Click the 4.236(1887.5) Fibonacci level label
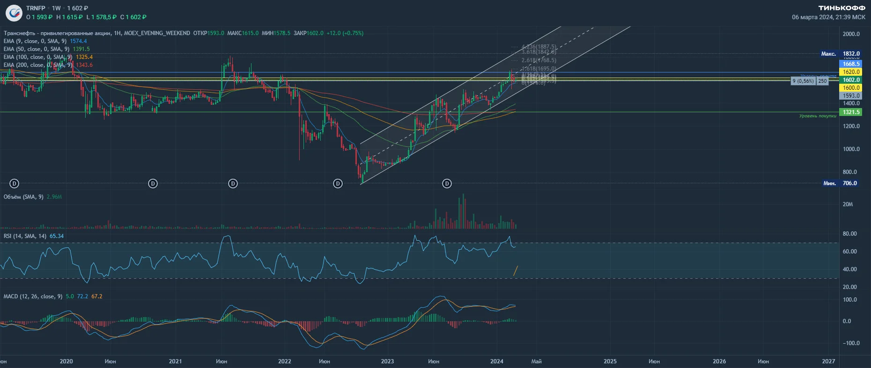Screen dimensions: 871x368 click(539, 47)
